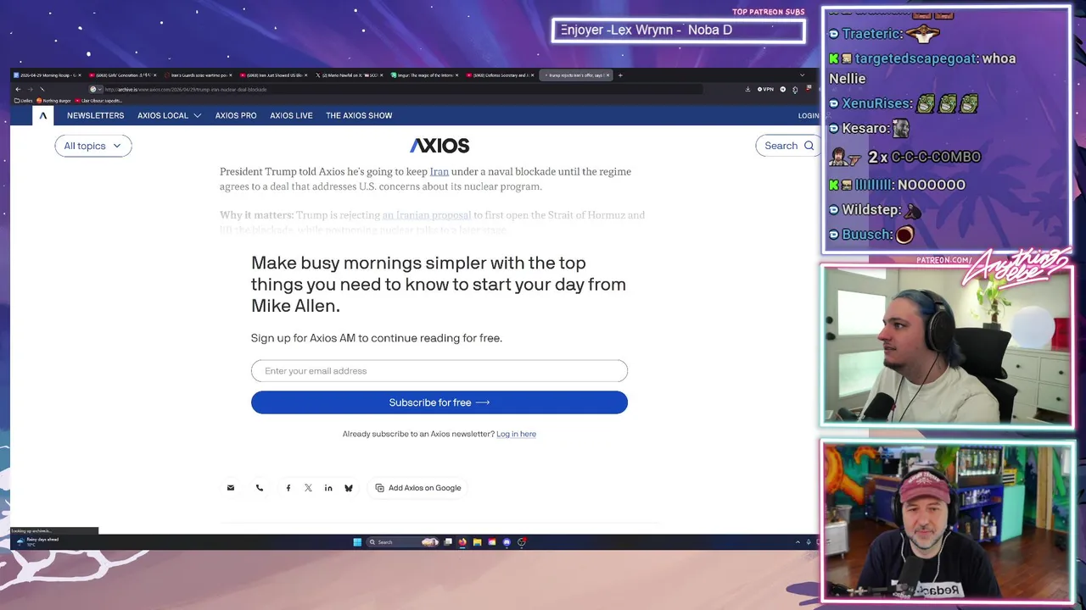
Task: Click the VPN indicator in browser toolbar
Action: coord(766,89)
